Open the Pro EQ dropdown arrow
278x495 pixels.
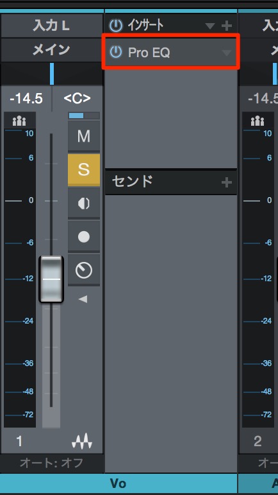click(x=227, y=53)
